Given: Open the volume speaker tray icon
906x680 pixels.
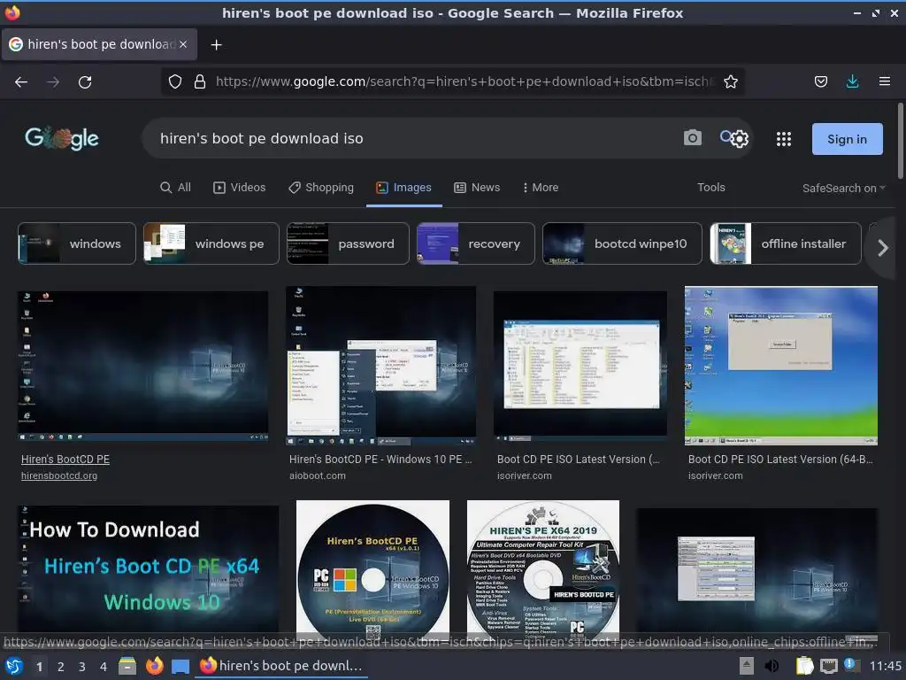Looking at the screenshot, I should [x=772, y=666].
